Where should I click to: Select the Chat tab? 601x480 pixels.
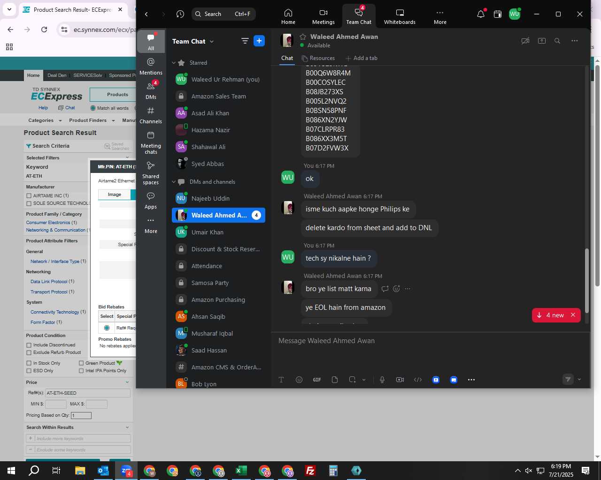coord(287,58)
